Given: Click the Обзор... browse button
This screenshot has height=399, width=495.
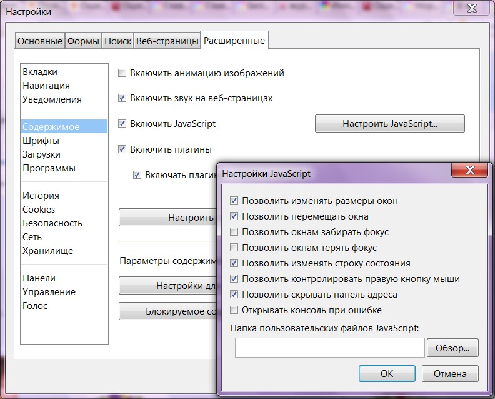Looking at the screenshot, I should 453,348.
